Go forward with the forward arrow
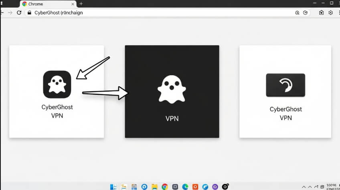The image size is (340, 190). [10, 12]
